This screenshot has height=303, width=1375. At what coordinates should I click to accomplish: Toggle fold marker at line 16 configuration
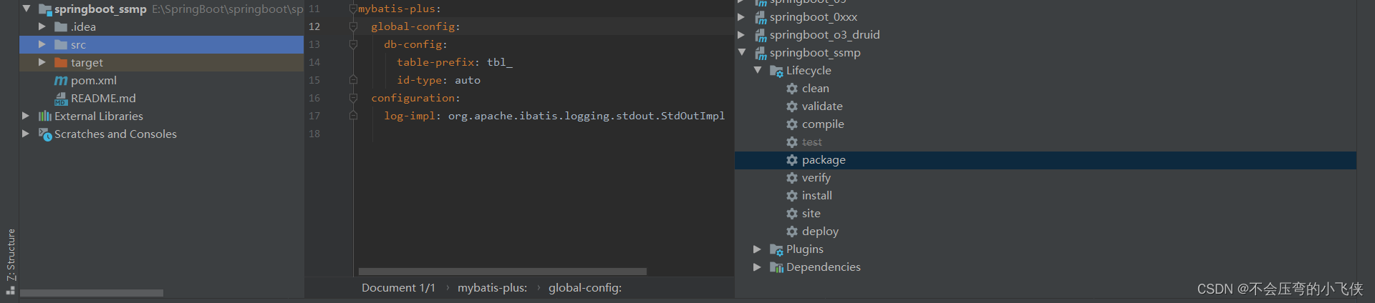coord(353,98)
